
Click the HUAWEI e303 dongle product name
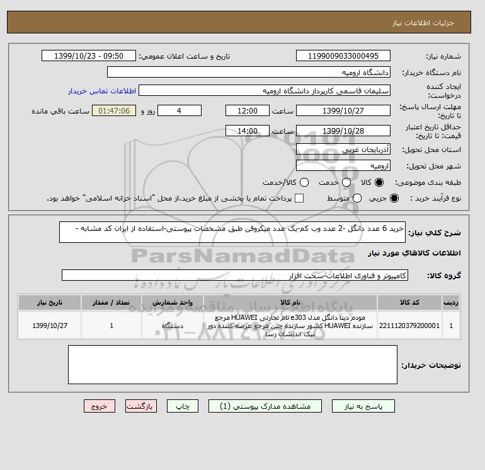[290, 326]
